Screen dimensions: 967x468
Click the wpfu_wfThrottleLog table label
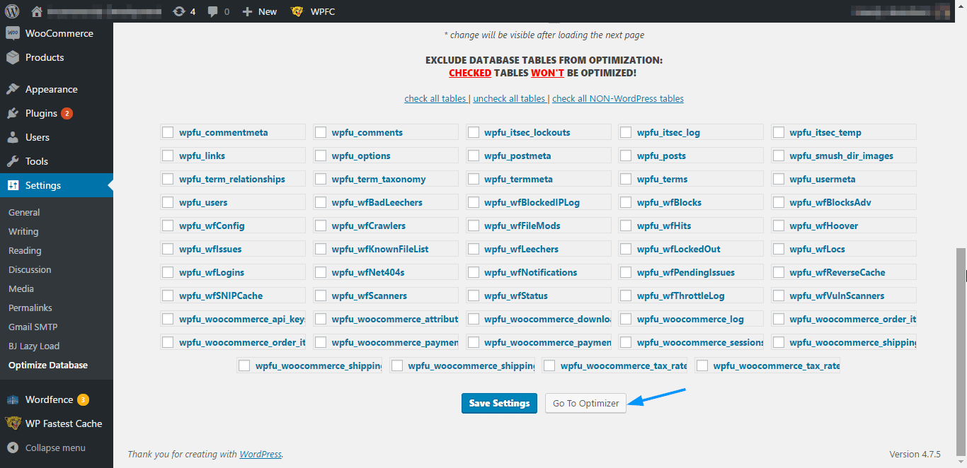click(681, 296)
